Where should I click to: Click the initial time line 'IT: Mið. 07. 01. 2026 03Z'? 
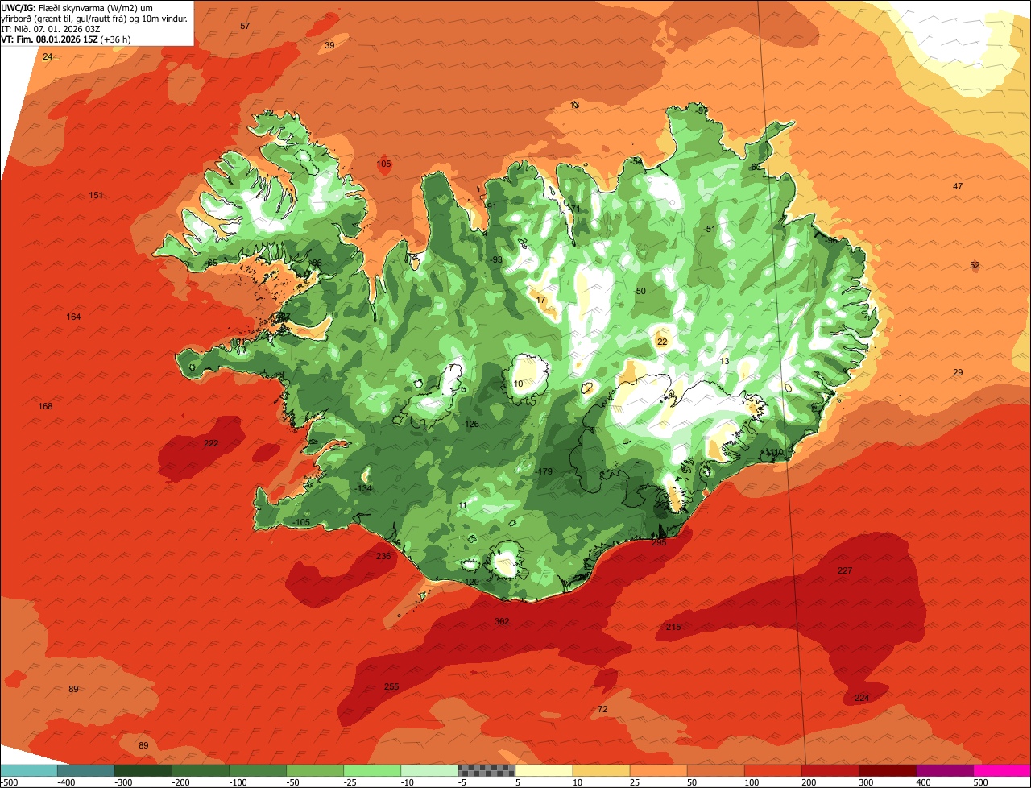coord(51,29)
